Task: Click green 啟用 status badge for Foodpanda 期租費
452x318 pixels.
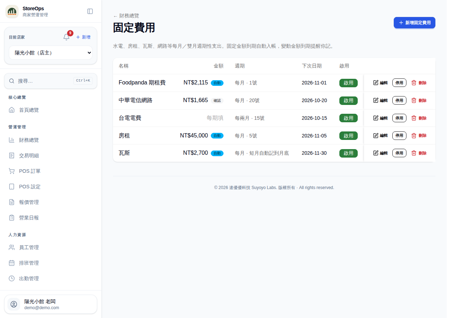Action: point(349,83)
